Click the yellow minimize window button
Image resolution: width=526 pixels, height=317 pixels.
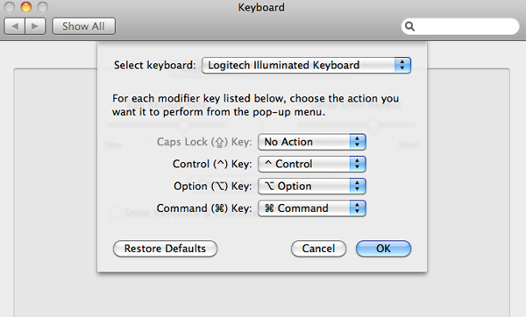point(25,7)
